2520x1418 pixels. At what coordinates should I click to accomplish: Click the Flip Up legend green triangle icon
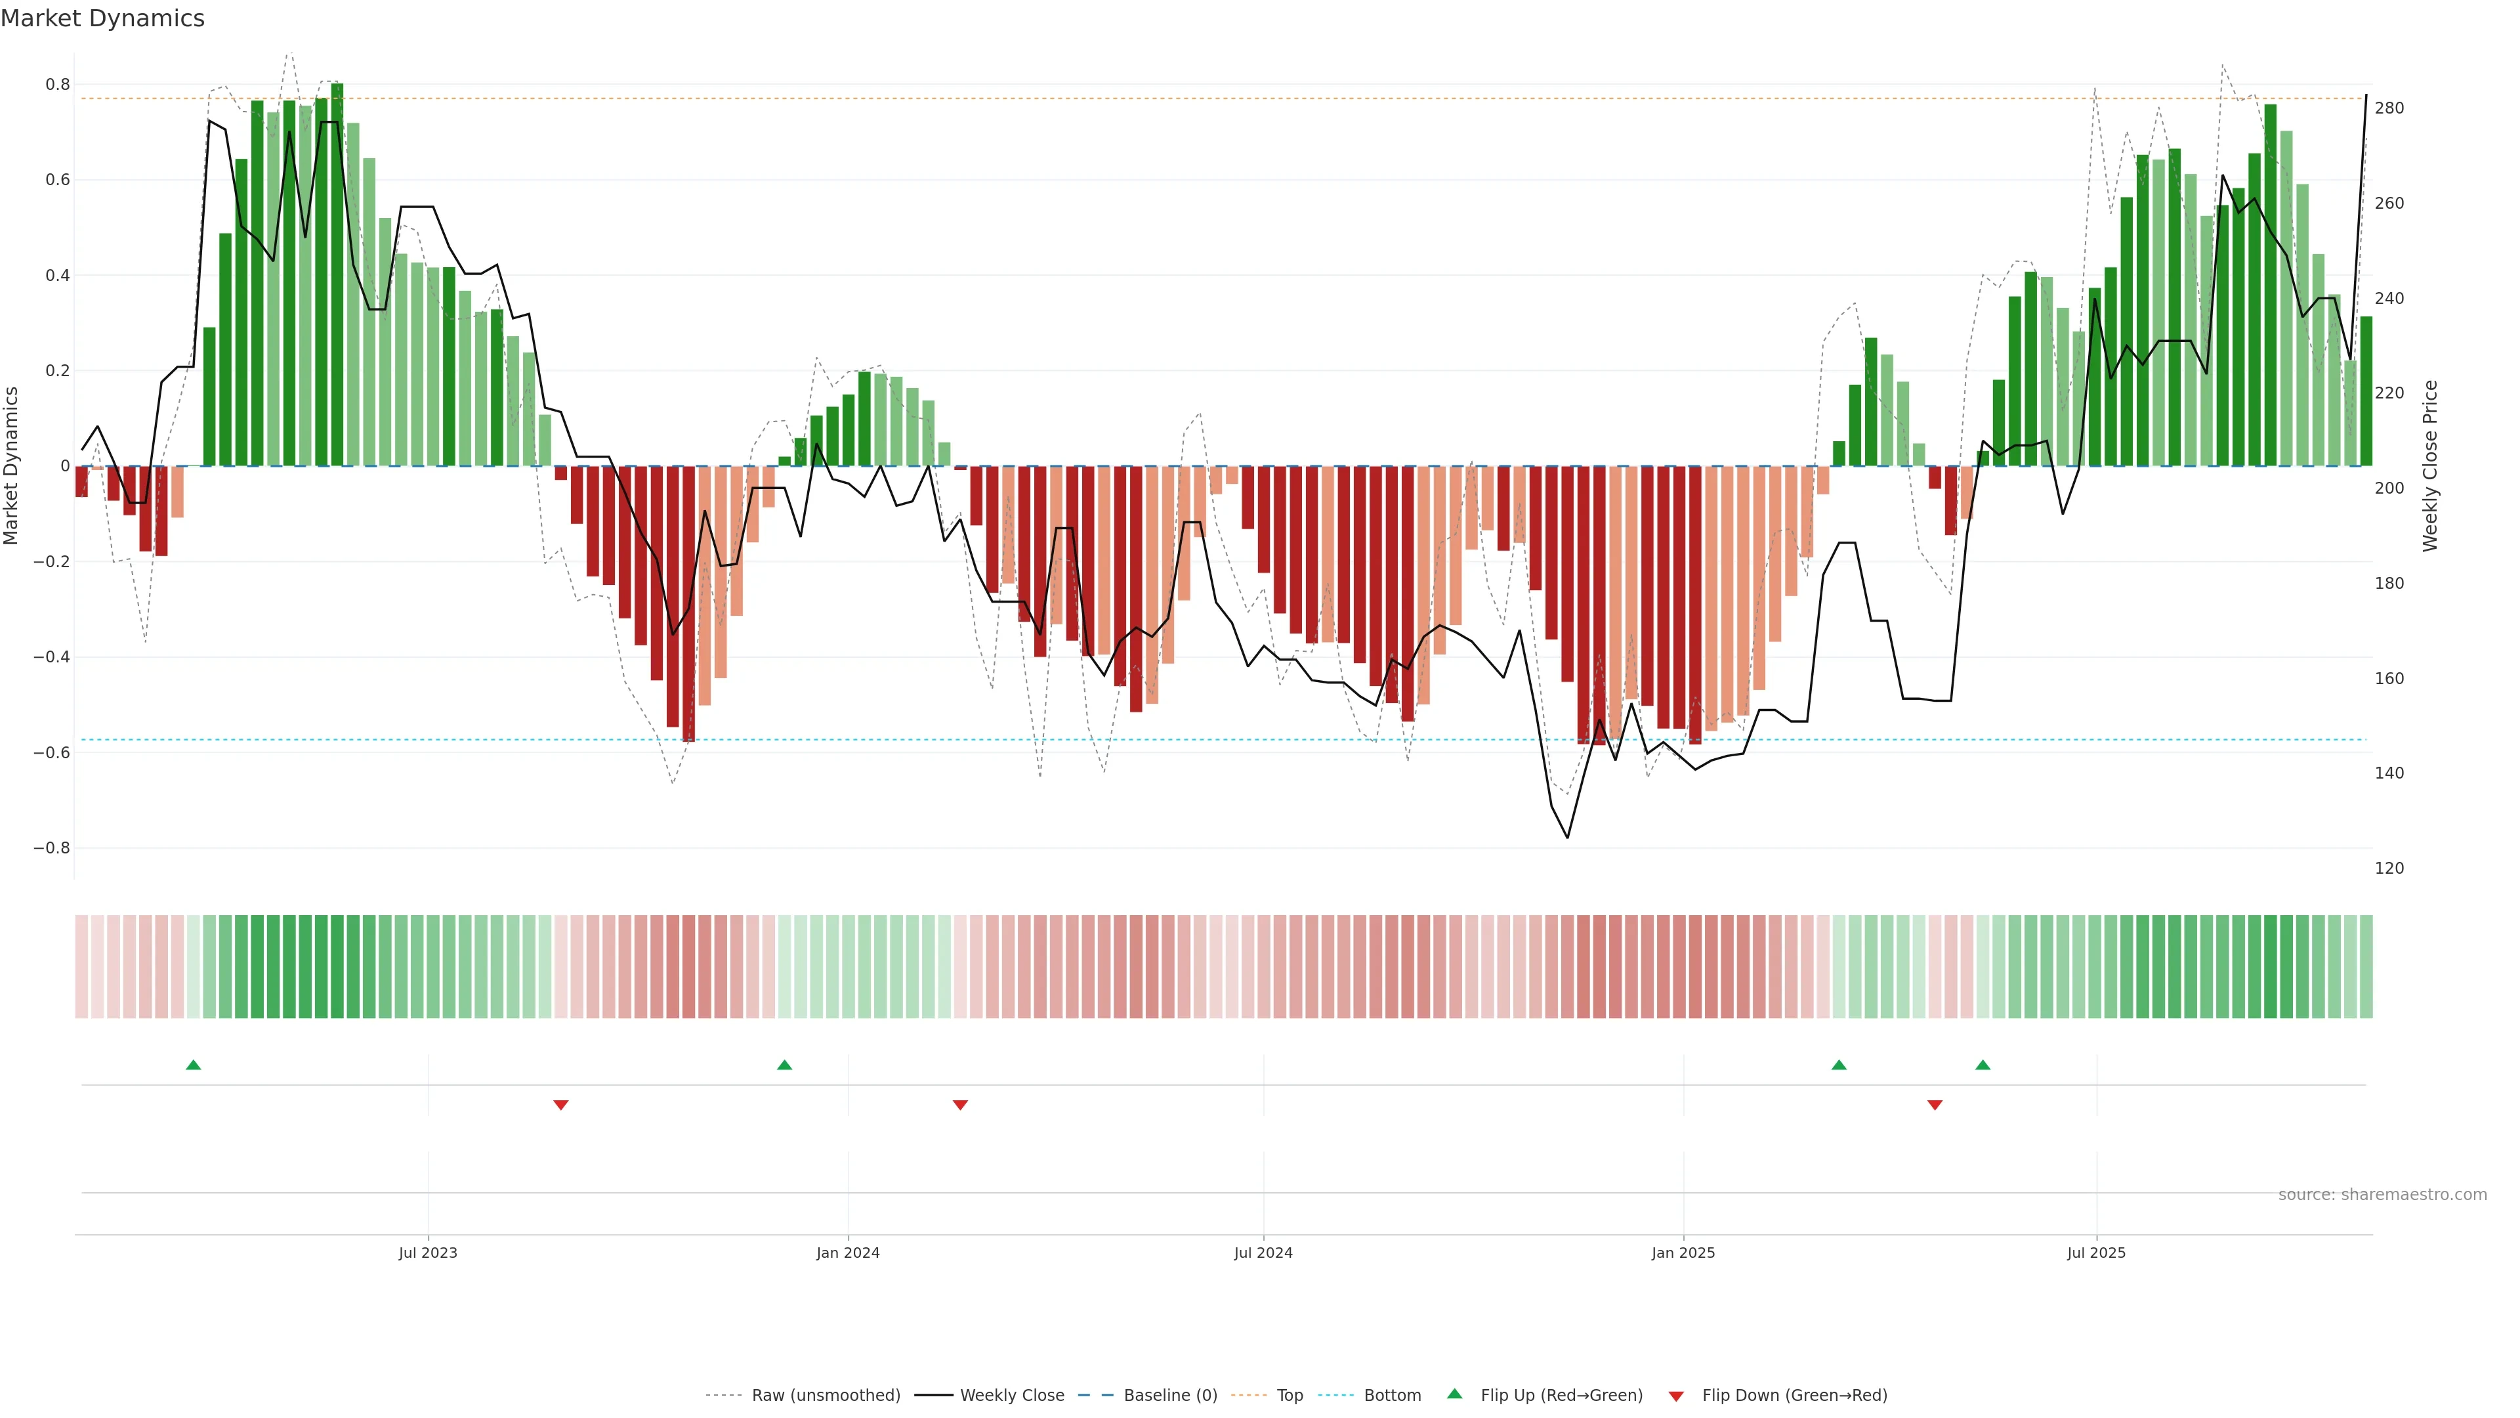tap(1455, 1394)
